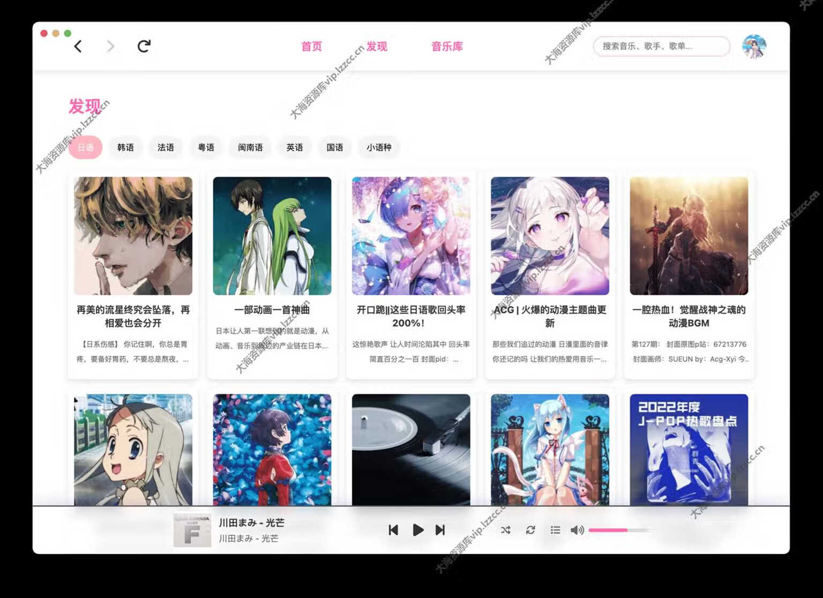The height and width of the screenshot is (598, 823).
Task: Open the 2022年度 J-POP热歌盘点 playlist cover
Action: [689, 450]
